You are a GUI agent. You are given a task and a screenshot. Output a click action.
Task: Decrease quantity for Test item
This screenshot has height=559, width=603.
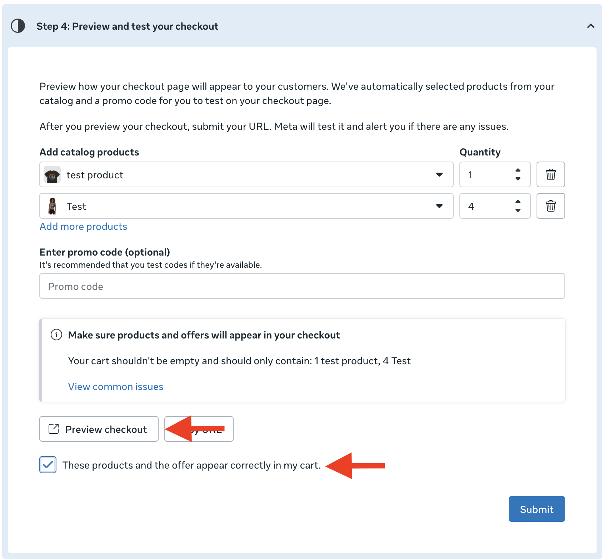(518, 211)
